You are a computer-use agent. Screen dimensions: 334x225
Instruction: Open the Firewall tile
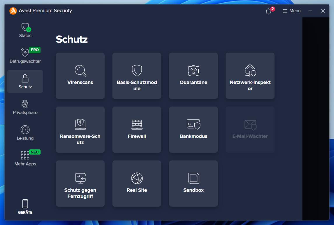coord(137,130)
